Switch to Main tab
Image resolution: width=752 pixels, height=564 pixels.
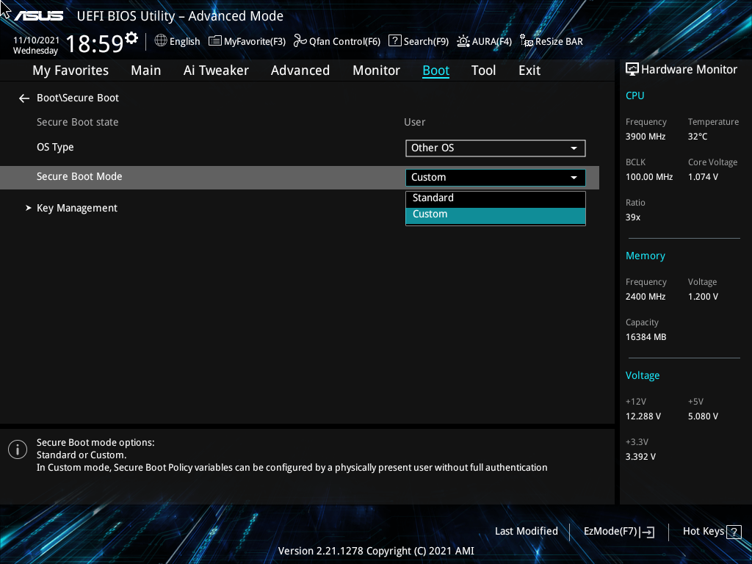(x=146, y=70)
